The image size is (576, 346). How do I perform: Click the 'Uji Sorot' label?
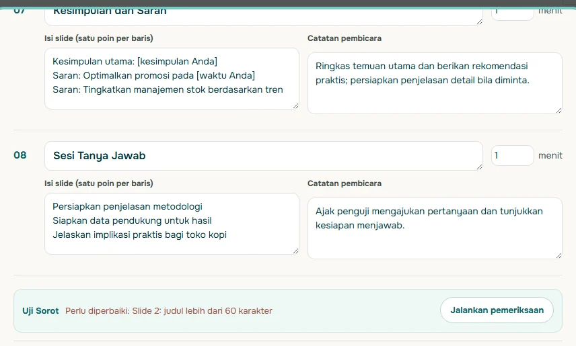[40, 311]
